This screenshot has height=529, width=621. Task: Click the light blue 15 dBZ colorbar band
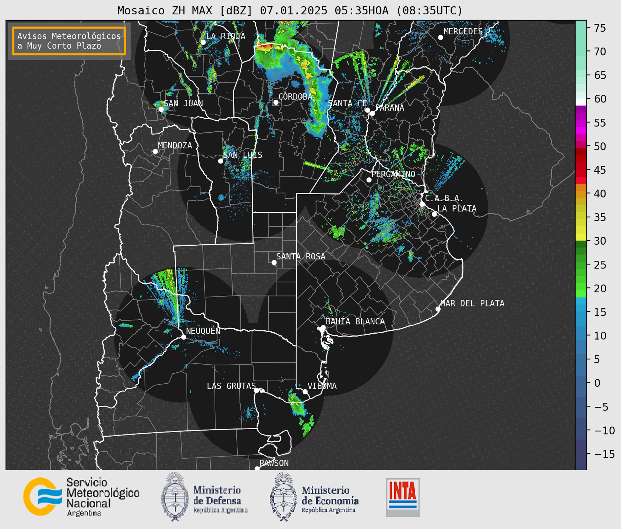tap(581, 312)
